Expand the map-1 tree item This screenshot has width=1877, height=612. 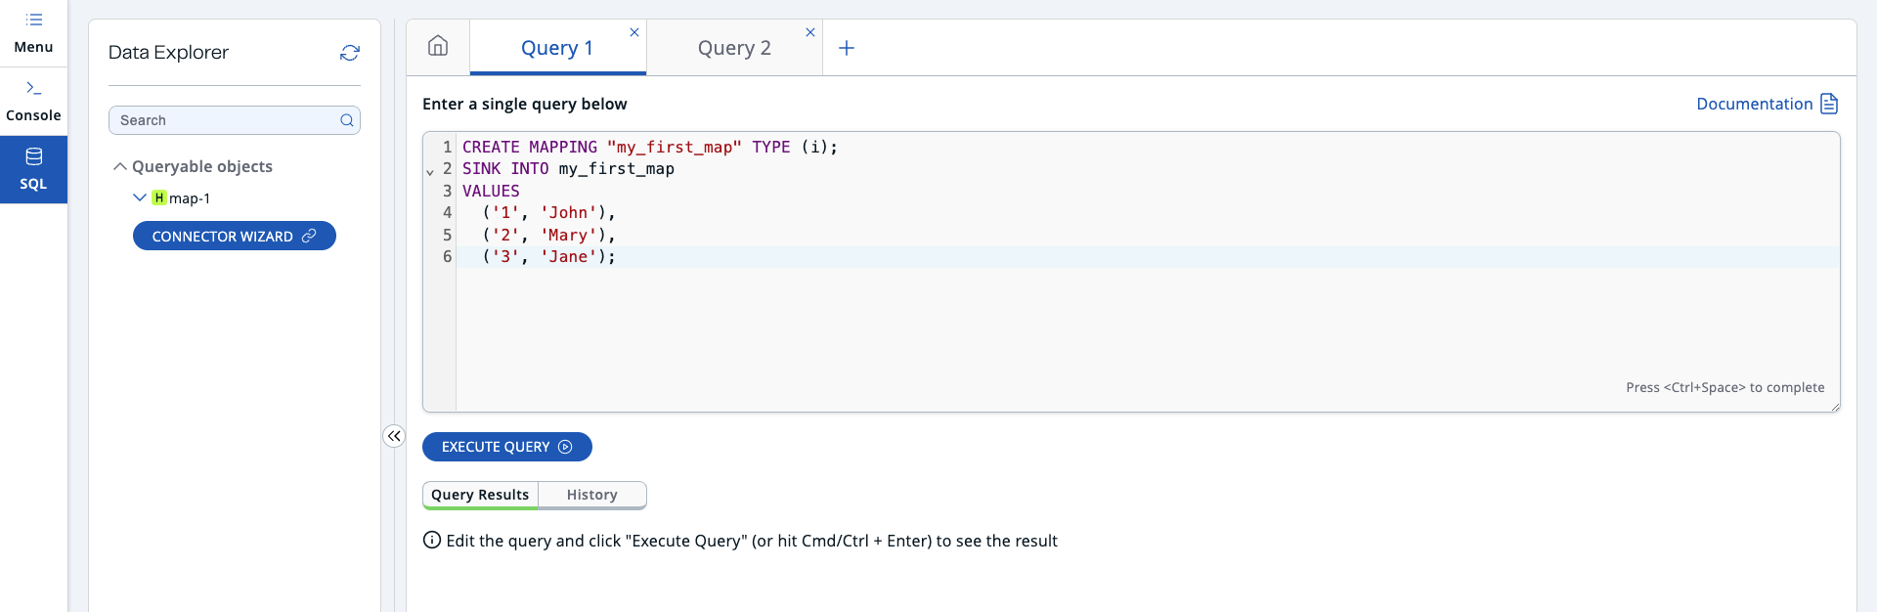tap(139, 197)
